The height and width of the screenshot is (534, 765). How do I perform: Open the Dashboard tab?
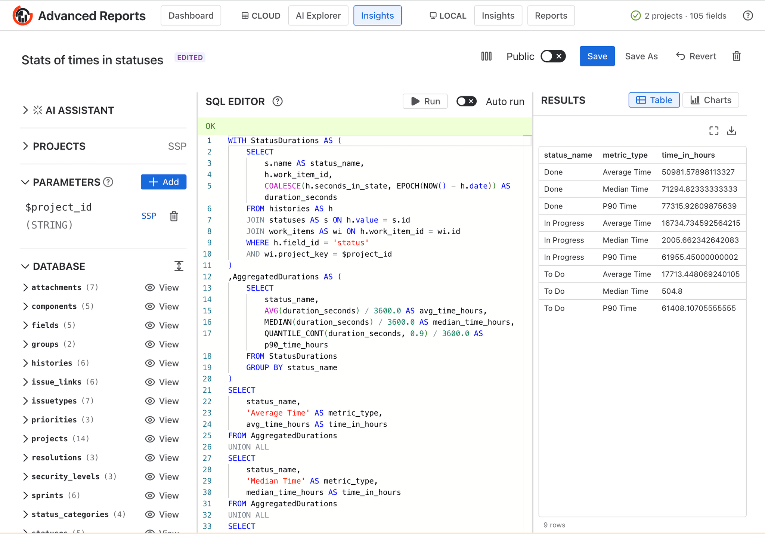click(x=191, y=16)
